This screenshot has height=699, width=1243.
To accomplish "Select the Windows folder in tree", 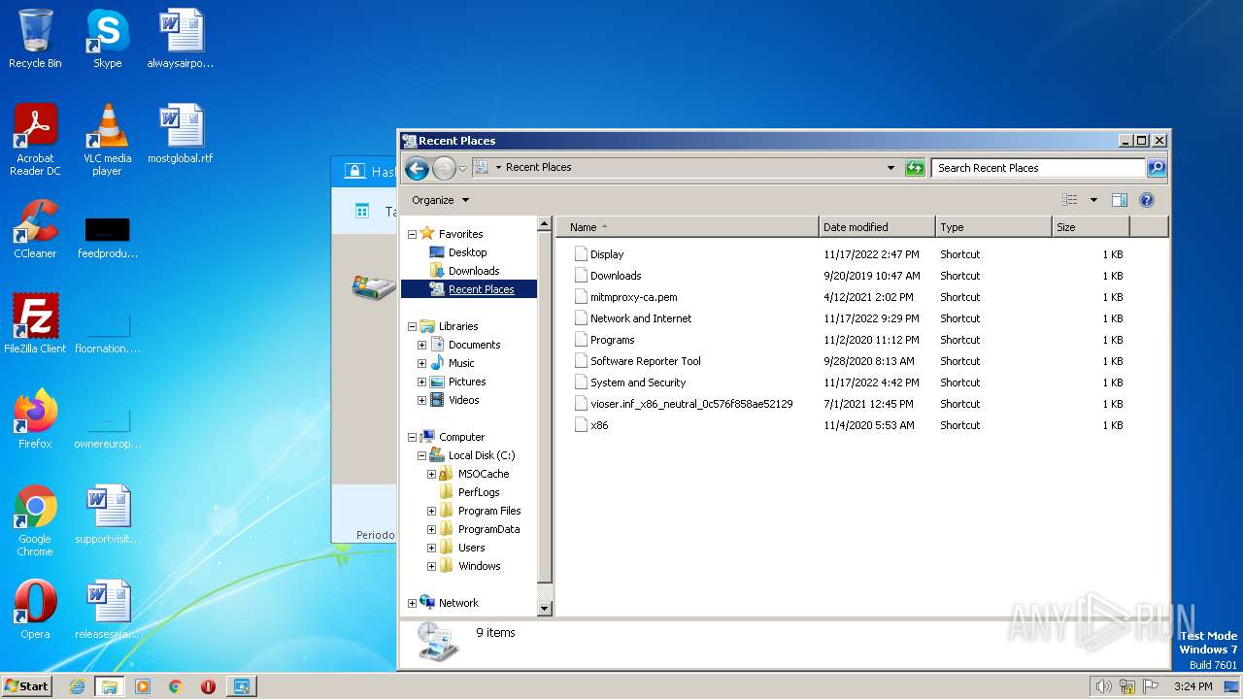I will [479, 566].
